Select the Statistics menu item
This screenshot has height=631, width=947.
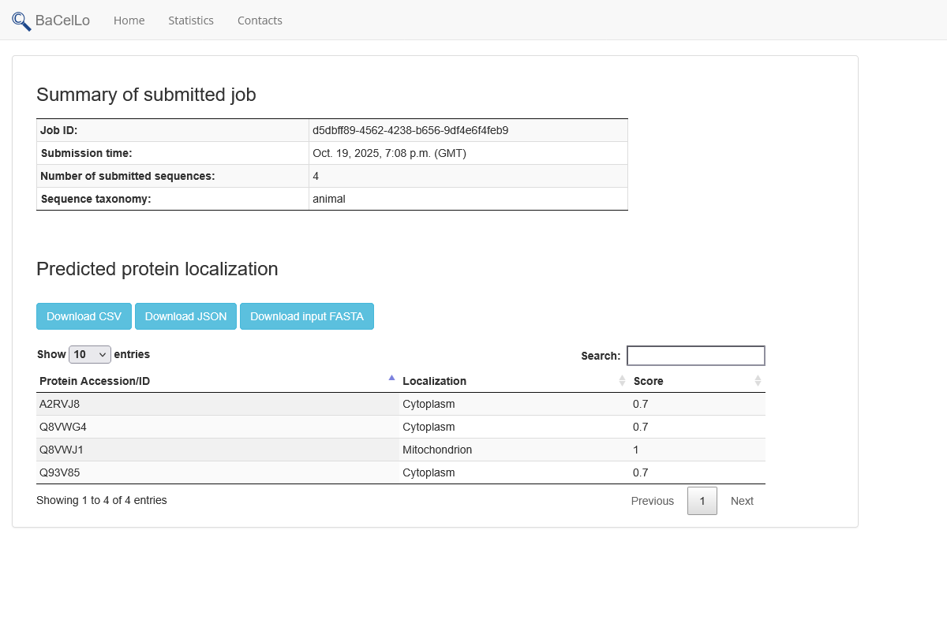click(190, 21)
